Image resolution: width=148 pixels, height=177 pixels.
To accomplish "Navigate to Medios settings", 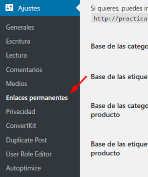I will point(17,84).
